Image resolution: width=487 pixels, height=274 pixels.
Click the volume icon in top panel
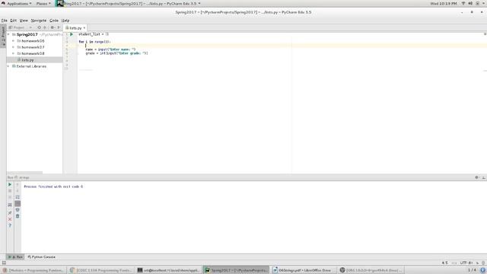tap(470, 3)
